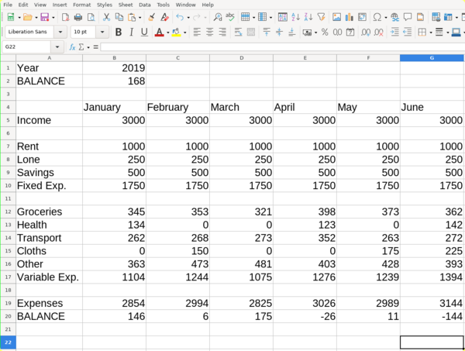Select column header G
This screenshot has height=351, width=465.
click(x=432, y=58)
